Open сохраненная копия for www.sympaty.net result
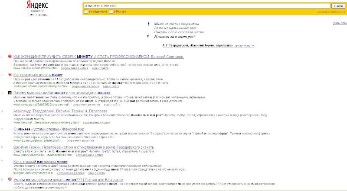Screen dimensions: 347x191 pos(86,105)
